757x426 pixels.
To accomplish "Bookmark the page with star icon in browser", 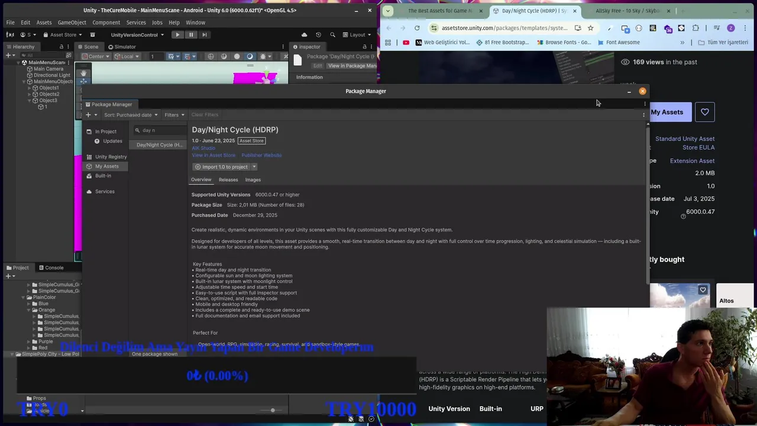I will tap(590, 28).
